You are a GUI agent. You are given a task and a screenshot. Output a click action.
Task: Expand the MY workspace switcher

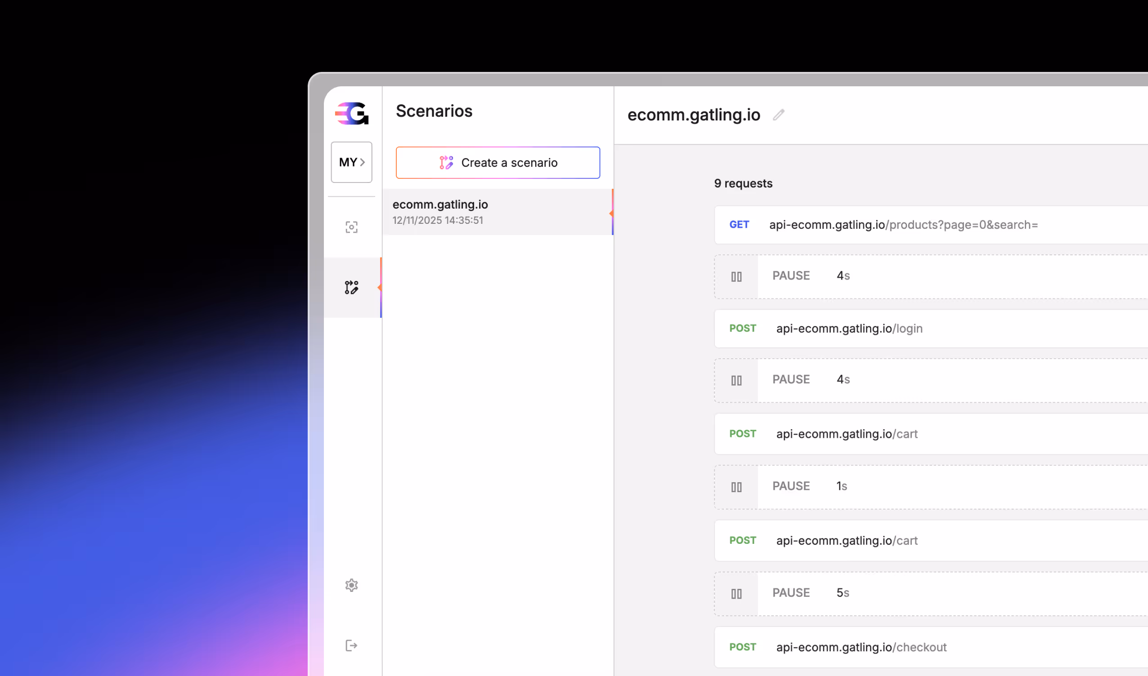coord(351,162)
